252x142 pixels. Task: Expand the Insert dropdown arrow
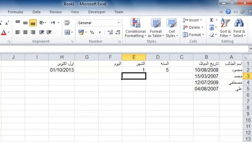[201, 20]
